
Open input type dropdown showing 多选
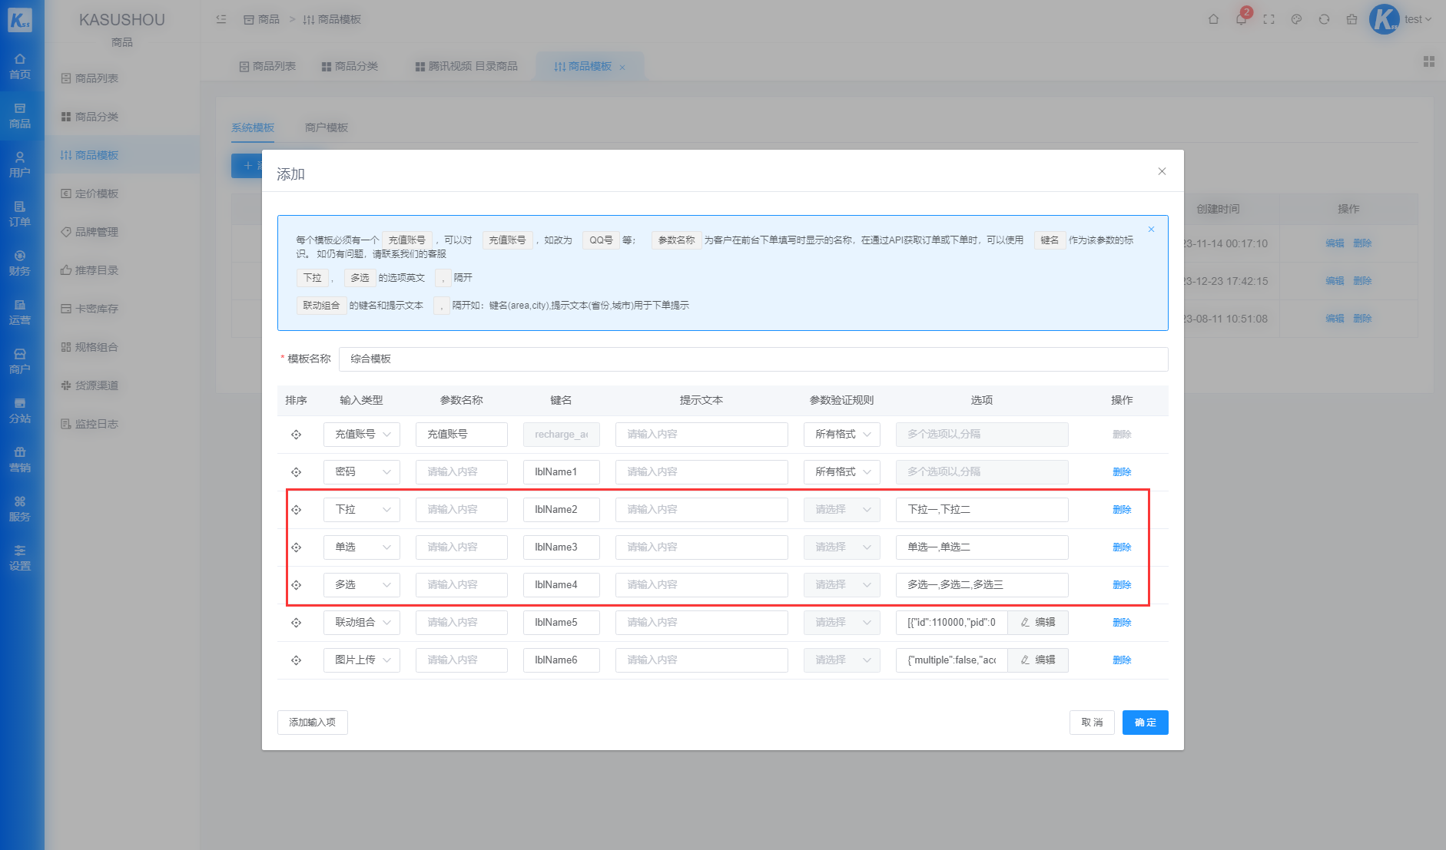[362, 585]
